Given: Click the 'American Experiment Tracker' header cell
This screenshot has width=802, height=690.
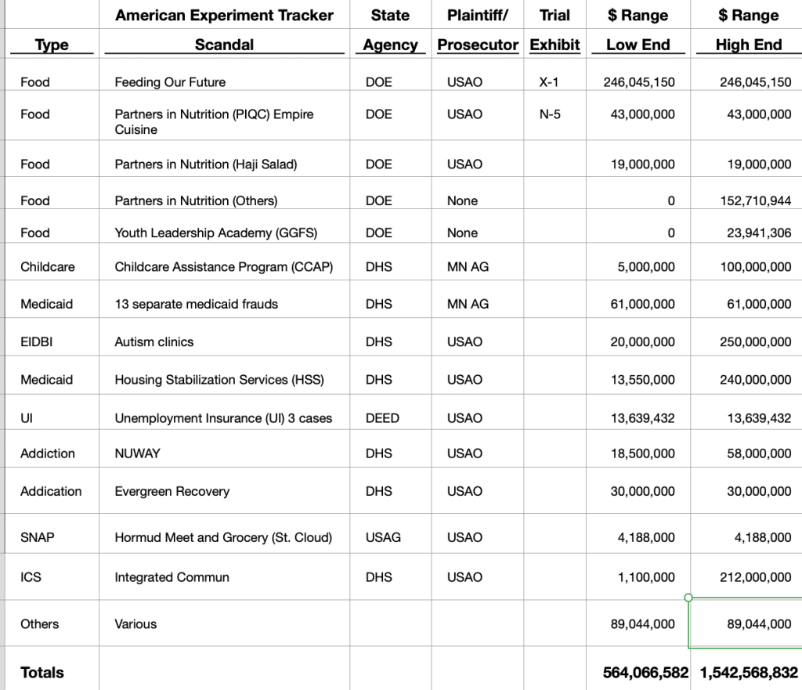Looking at the screenshot, I should (x=224, y=16).
